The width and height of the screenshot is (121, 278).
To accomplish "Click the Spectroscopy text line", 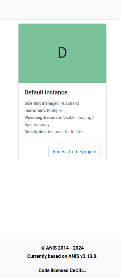I will click(37, 125).
